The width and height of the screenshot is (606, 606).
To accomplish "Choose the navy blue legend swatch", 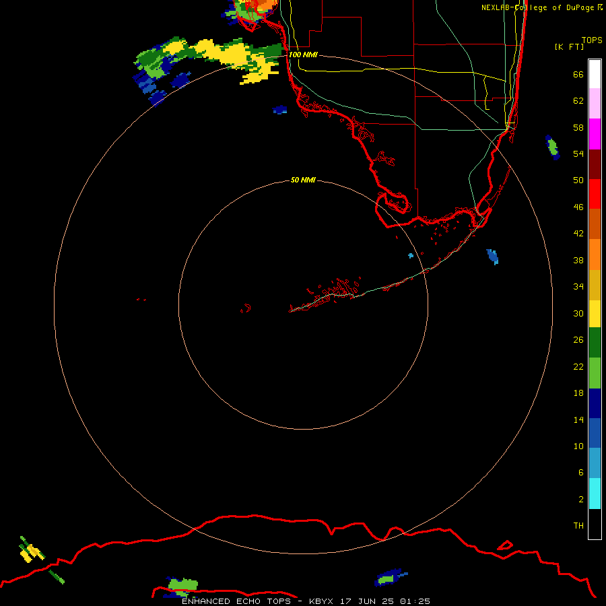I will click(x=595, y=403).
